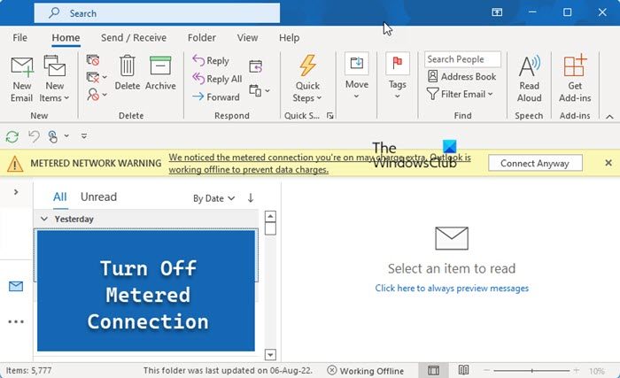Reverse sort order with arrow toggle
The height and width of the screenshot is (378, 620).
coord(251,197)
